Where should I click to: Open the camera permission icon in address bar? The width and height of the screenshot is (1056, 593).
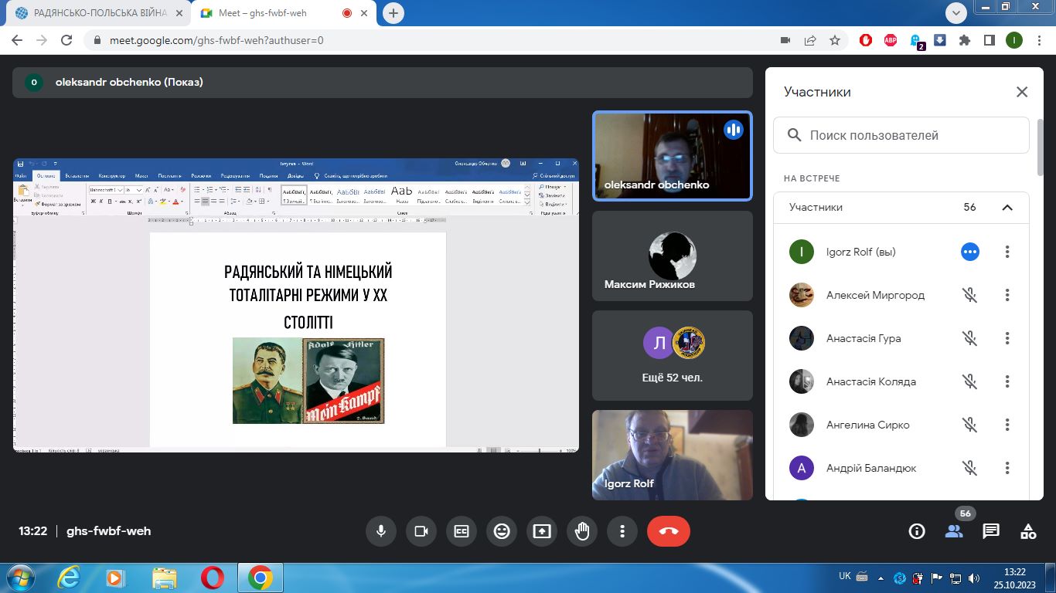[x=785, y=40]
